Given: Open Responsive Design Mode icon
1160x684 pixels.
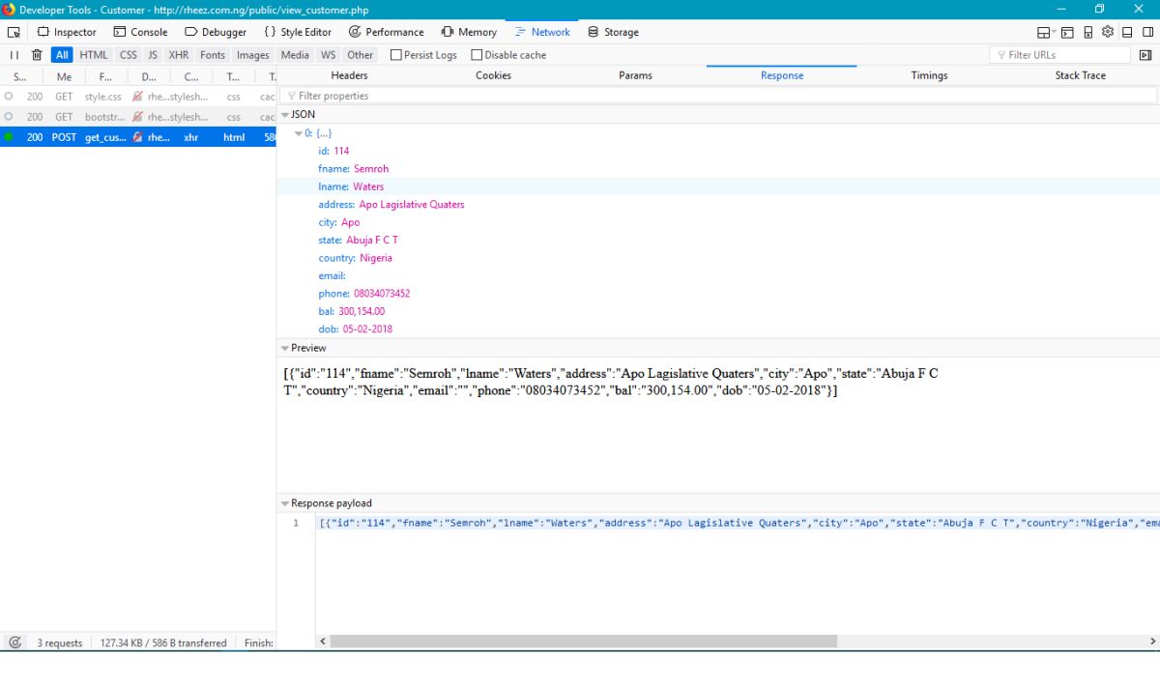Looking at the screenshot, I should 1088,32.
